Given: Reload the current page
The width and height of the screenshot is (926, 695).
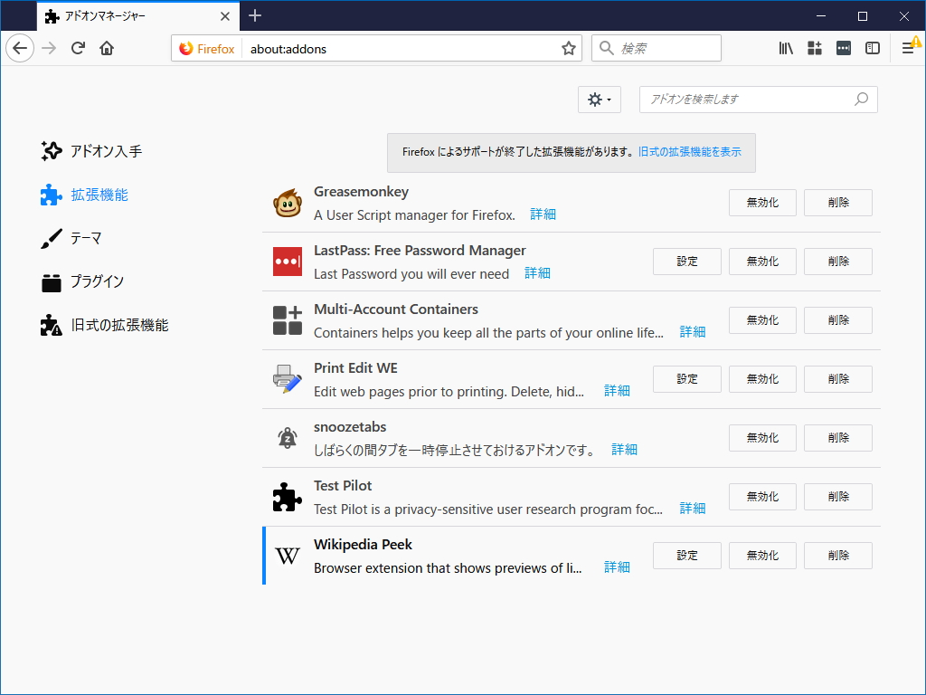Looking at the screenshot, I should click(78, 49).
